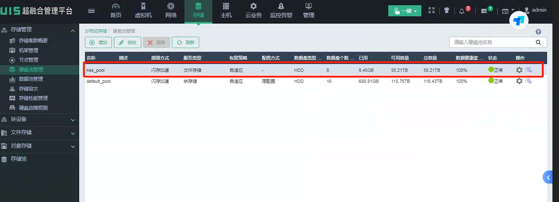Image resolution: width=559 pixels, height=202 pixels.
Task: Click the 698.91GB used value
Action: (x=369, y=81)
